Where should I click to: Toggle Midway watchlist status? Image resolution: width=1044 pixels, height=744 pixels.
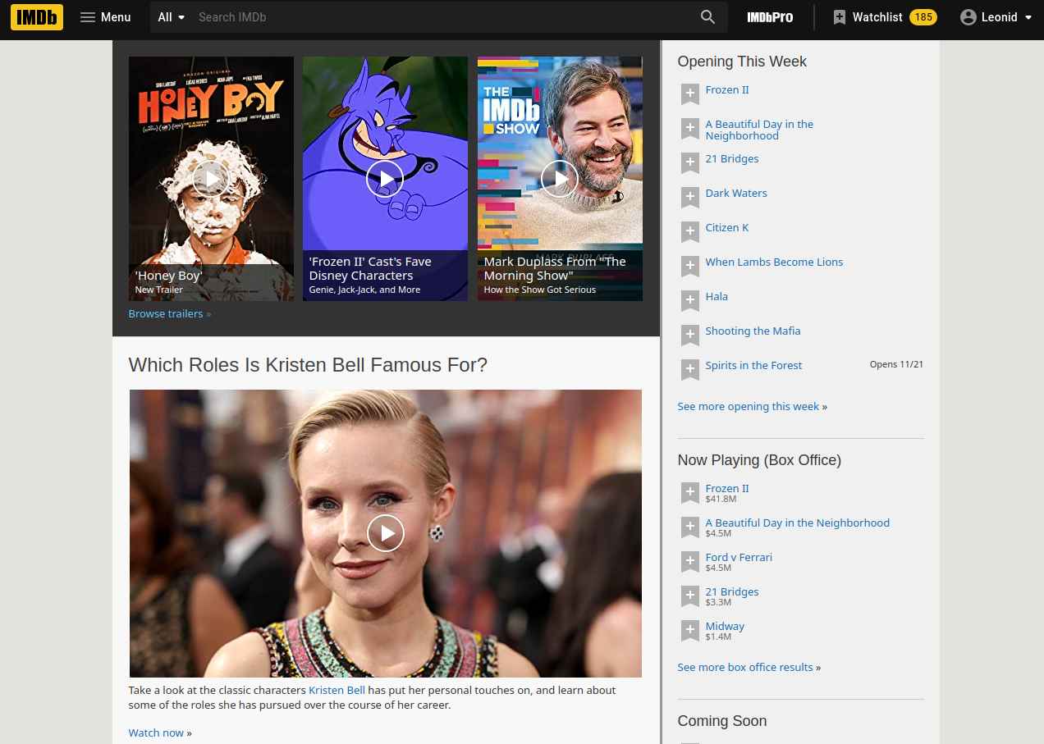[x=689, y=631]
